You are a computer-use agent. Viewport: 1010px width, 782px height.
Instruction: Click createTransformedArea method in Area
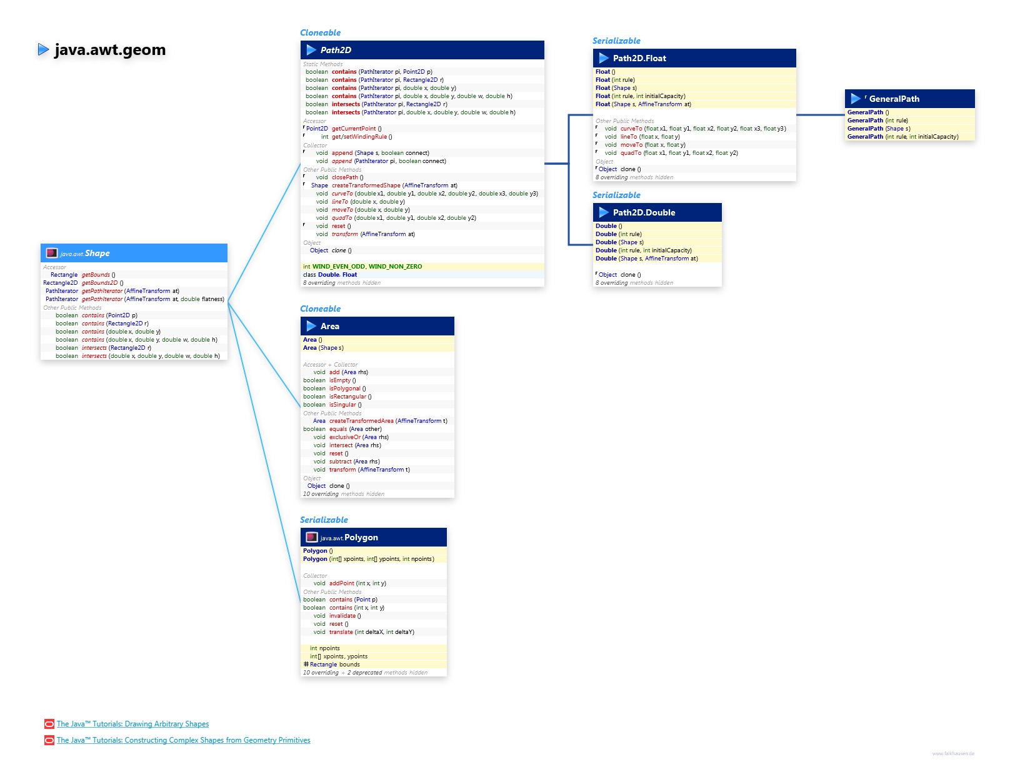click(x=361, y=421)
